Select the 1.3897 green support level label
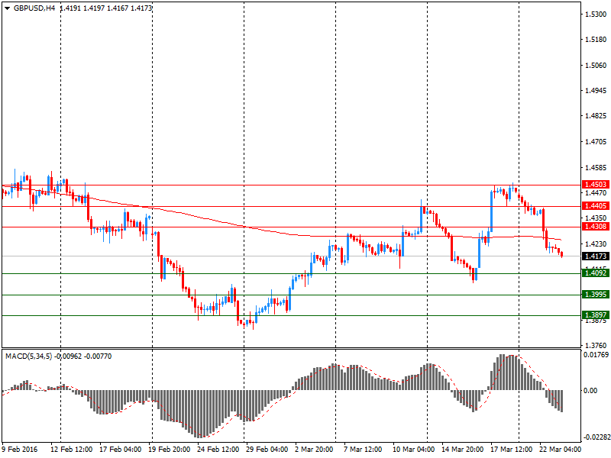 tap(596, 315)
